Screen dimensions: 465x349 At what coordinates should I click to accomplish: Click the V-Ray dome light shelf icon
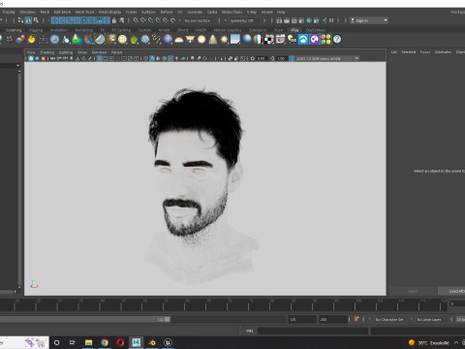click(x=178, y=40)
